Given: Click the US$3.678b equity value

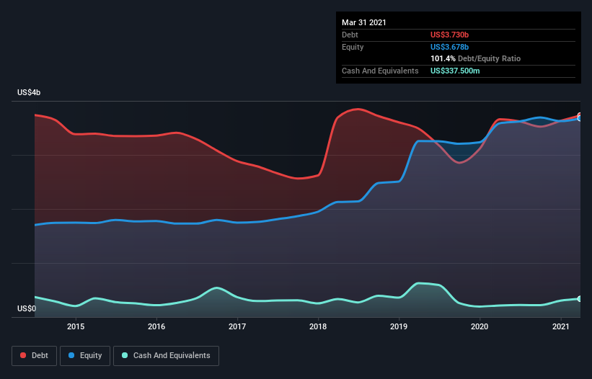Looking at the screenshot, I should pos(449,47).
